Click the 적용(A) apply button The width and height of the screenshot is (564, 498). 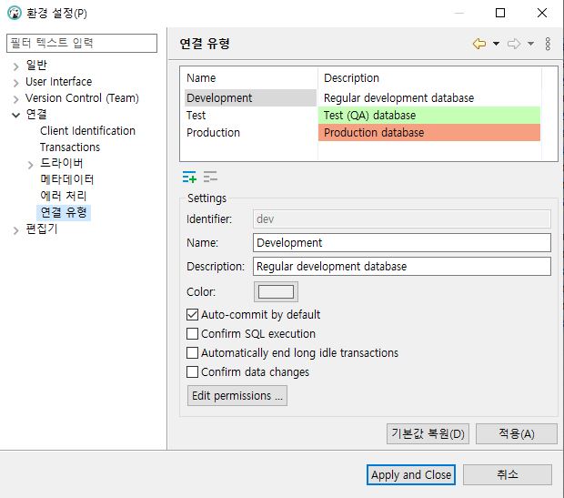tap(517, 433)
